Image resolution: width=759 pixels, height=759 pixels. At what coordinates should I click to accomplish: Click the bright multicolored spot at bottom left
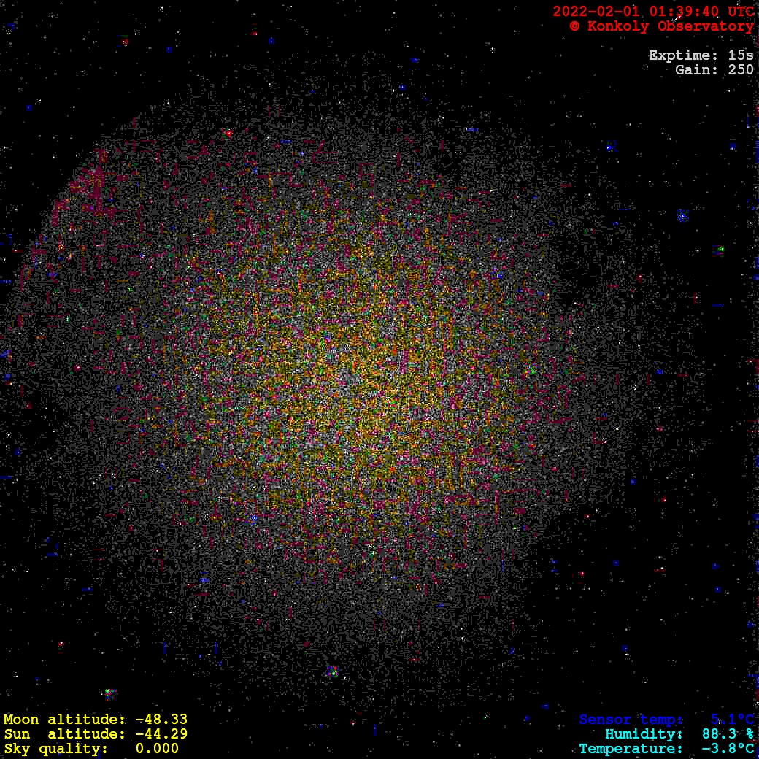coord(109,693)
